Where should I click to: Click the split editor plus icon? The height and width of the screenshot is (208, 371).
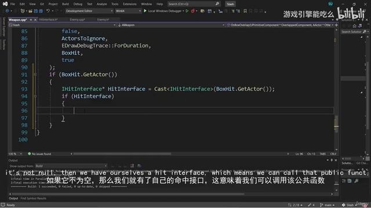(336, 25)
